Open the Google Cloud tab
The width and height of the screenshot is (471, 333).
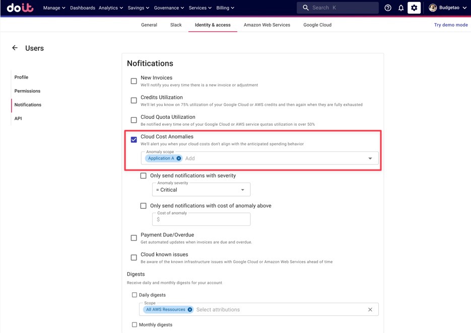click(317, 25)
